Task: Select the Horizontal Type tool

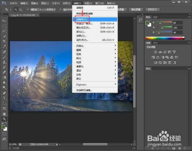Action: [4, 98]
